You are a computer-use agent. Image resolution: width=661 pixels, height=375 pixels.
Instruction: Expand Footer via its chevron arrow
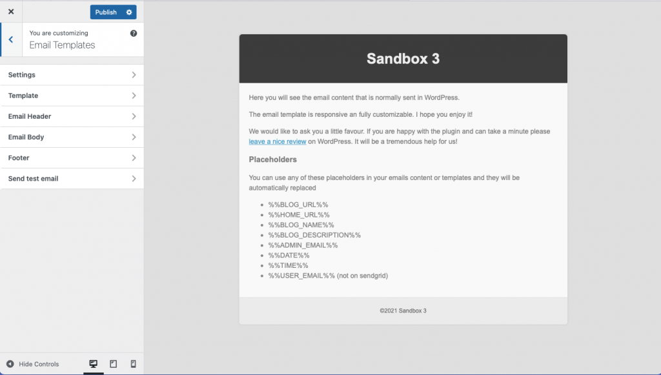coord(134,157)
